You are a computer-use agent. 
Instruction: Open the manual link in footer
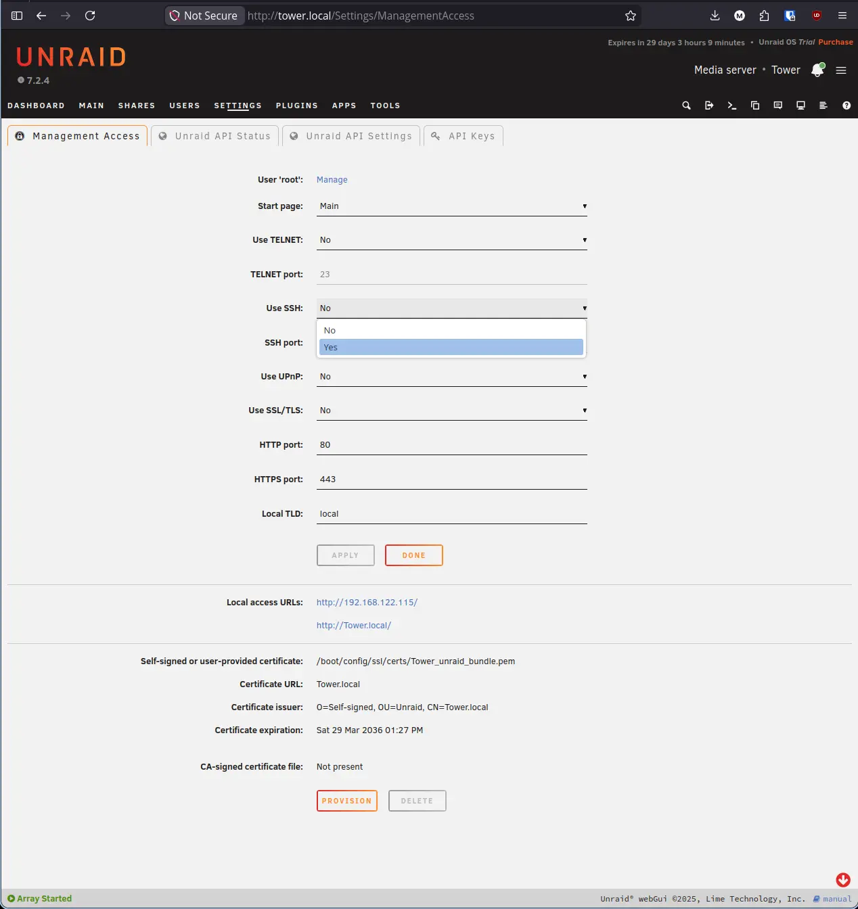click(x=833, y=899)
